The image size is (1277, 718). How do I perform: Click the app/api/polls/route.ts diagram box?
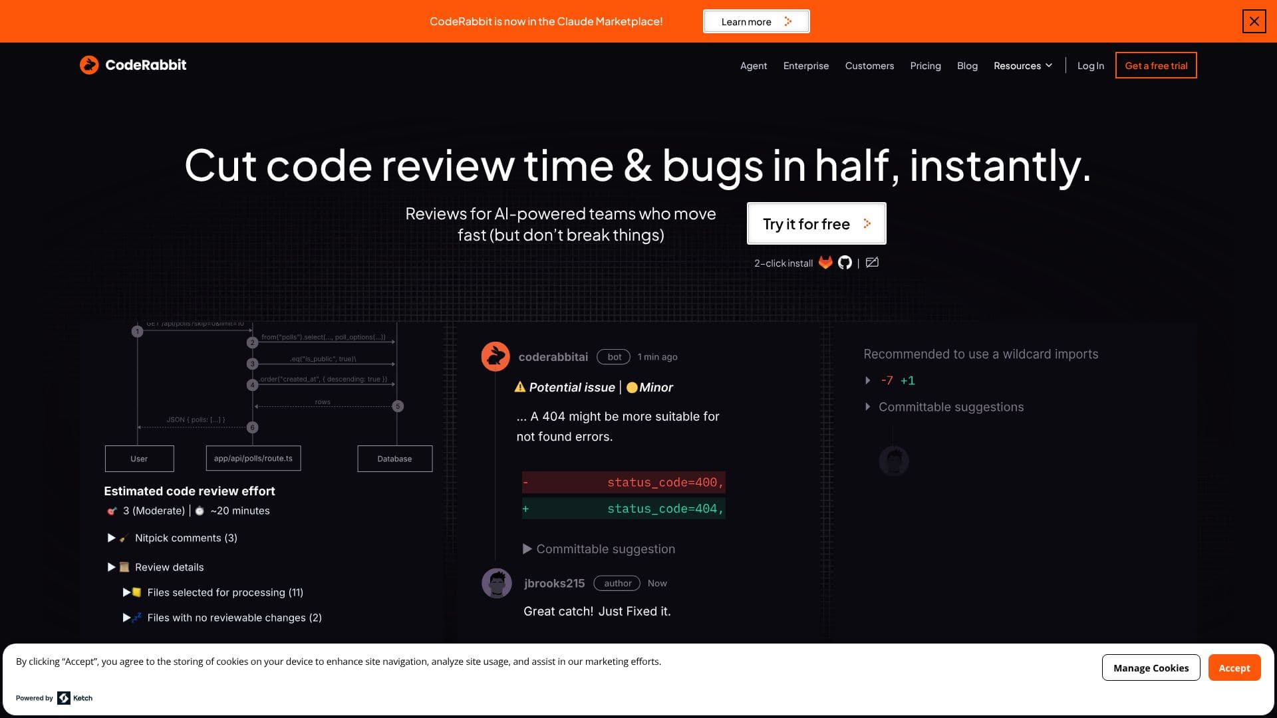pyautogui.click(x=253, y=458)
